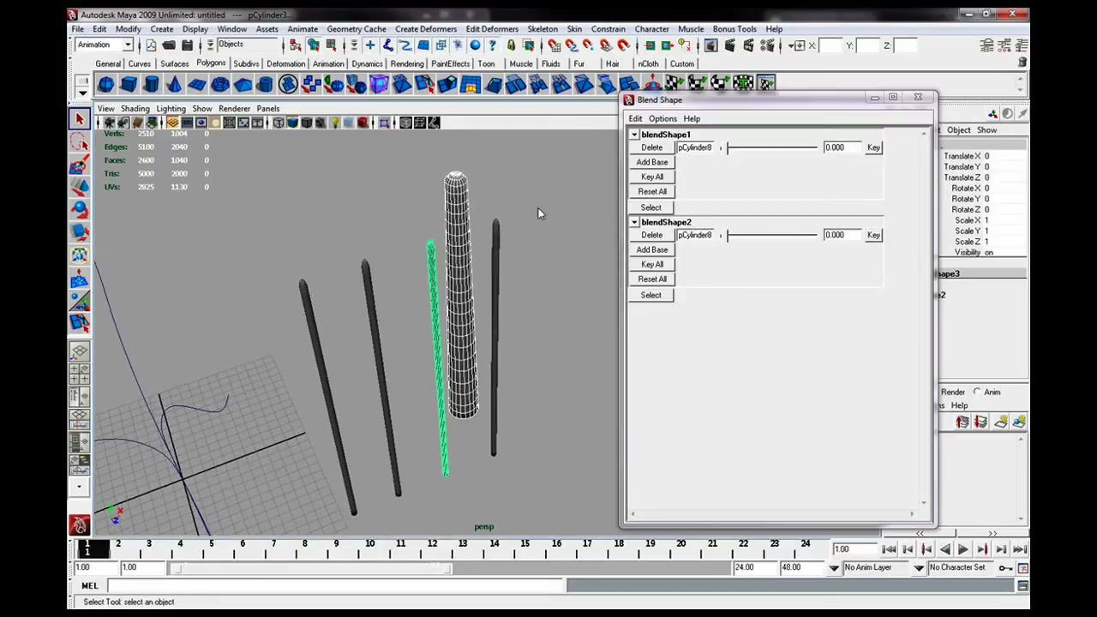
Task: Choose the Paint Selection tool
Action: (80, 165)
